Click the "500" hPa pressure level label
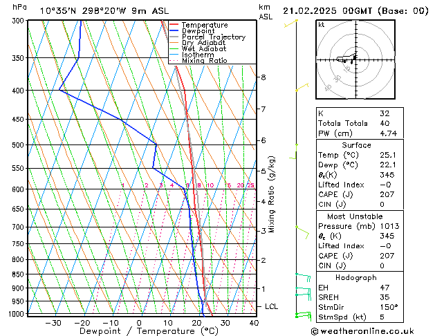 pyautogui.click(x=19, y=145)
